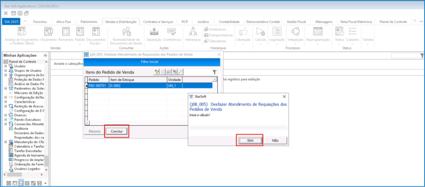Viewport: 425px width, 187px height.
Task: Click the delete row icon in grid toolbar
Action: (175, 72)
